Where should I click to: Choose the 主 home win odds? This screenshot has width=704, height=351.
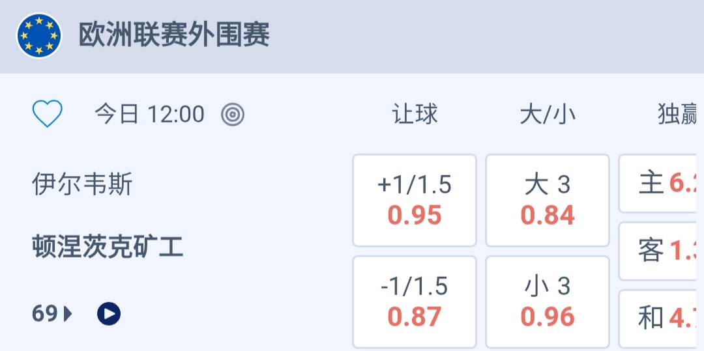pos(662,184)
